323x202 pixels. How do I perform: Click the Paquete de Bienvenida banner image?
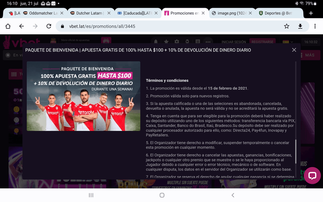(x=83, y=96)
